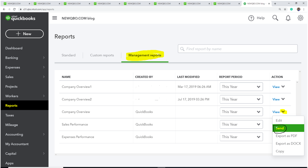Open action arrow for Company Overview1

pyautogui.click(x=283, y=86)
